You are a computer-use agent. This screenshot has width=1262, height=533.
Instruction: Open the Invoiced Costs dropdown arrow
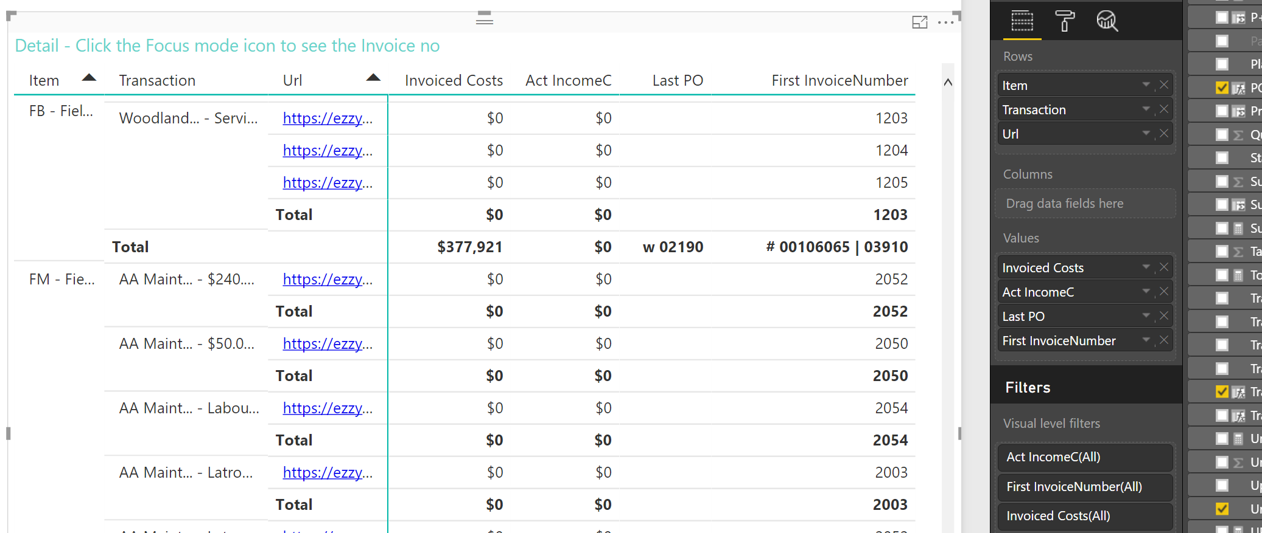click(1146, 267)
